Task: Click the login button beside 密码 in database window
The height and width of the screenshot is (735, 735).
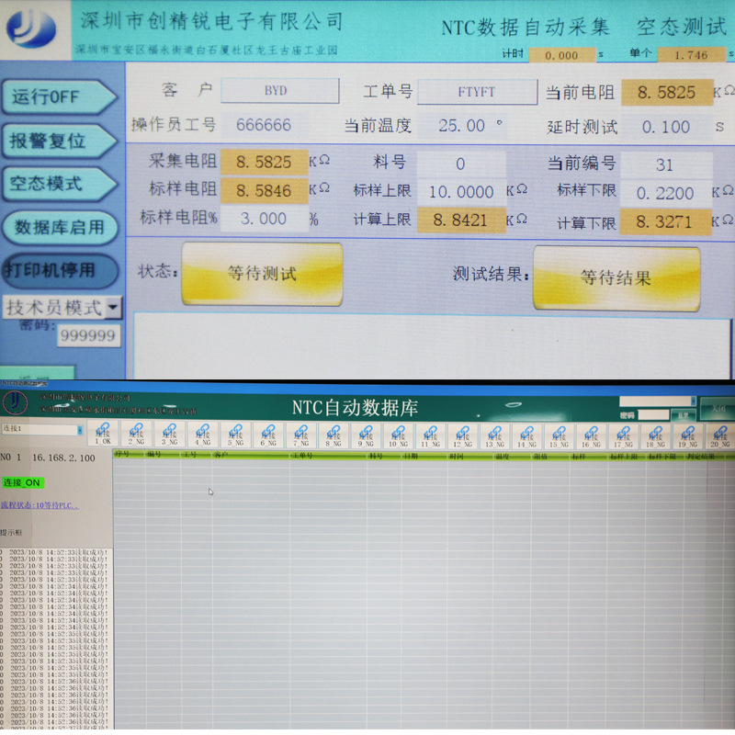Action: (684, 415)
